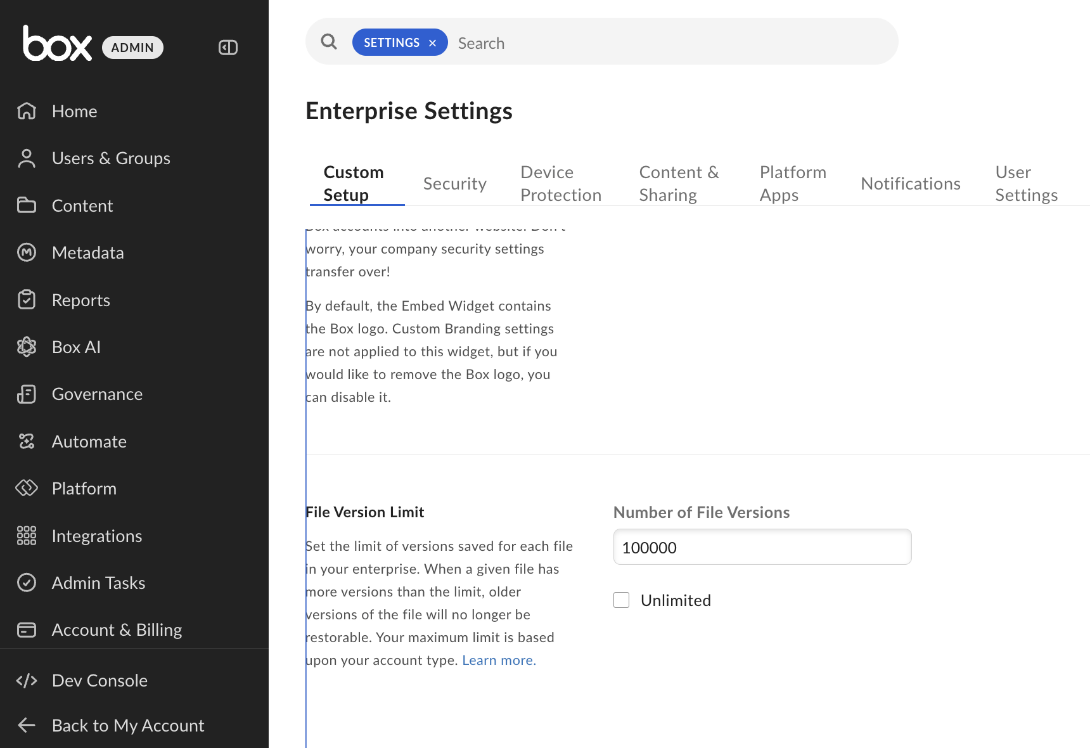Open Metadata section
This screenshot has width=1090, height=748.
point(88,253)
